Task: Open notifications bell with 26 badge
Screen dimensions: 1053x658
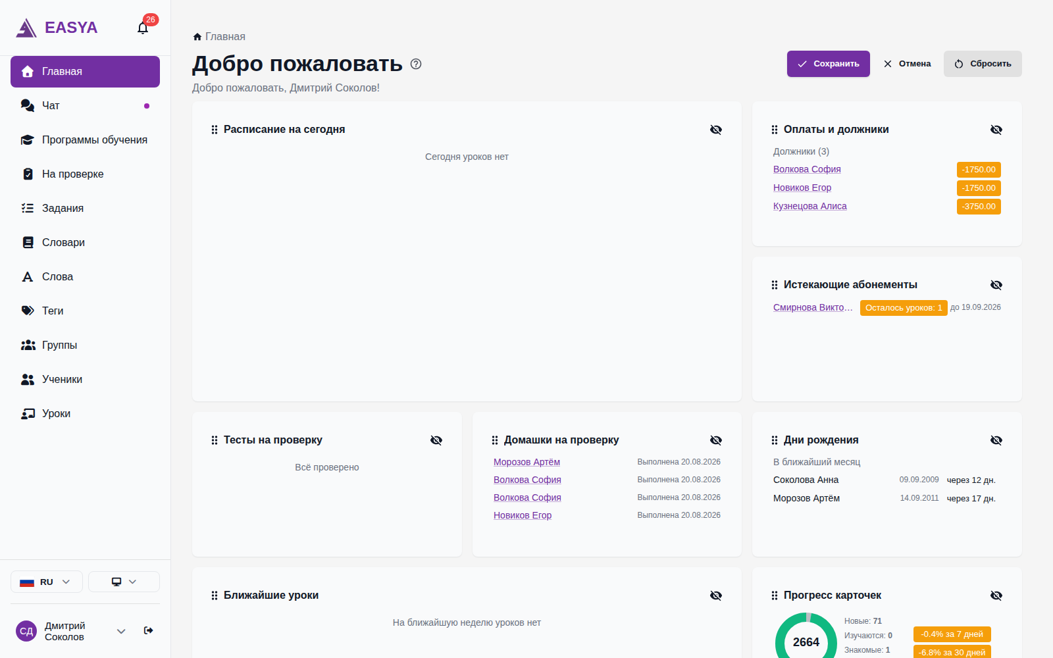Action: point(143,28)
